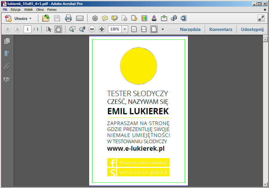The height and width of the screenshot is (188, 269).
Task: Click the page number input field
Action: (x=28, y=29)
